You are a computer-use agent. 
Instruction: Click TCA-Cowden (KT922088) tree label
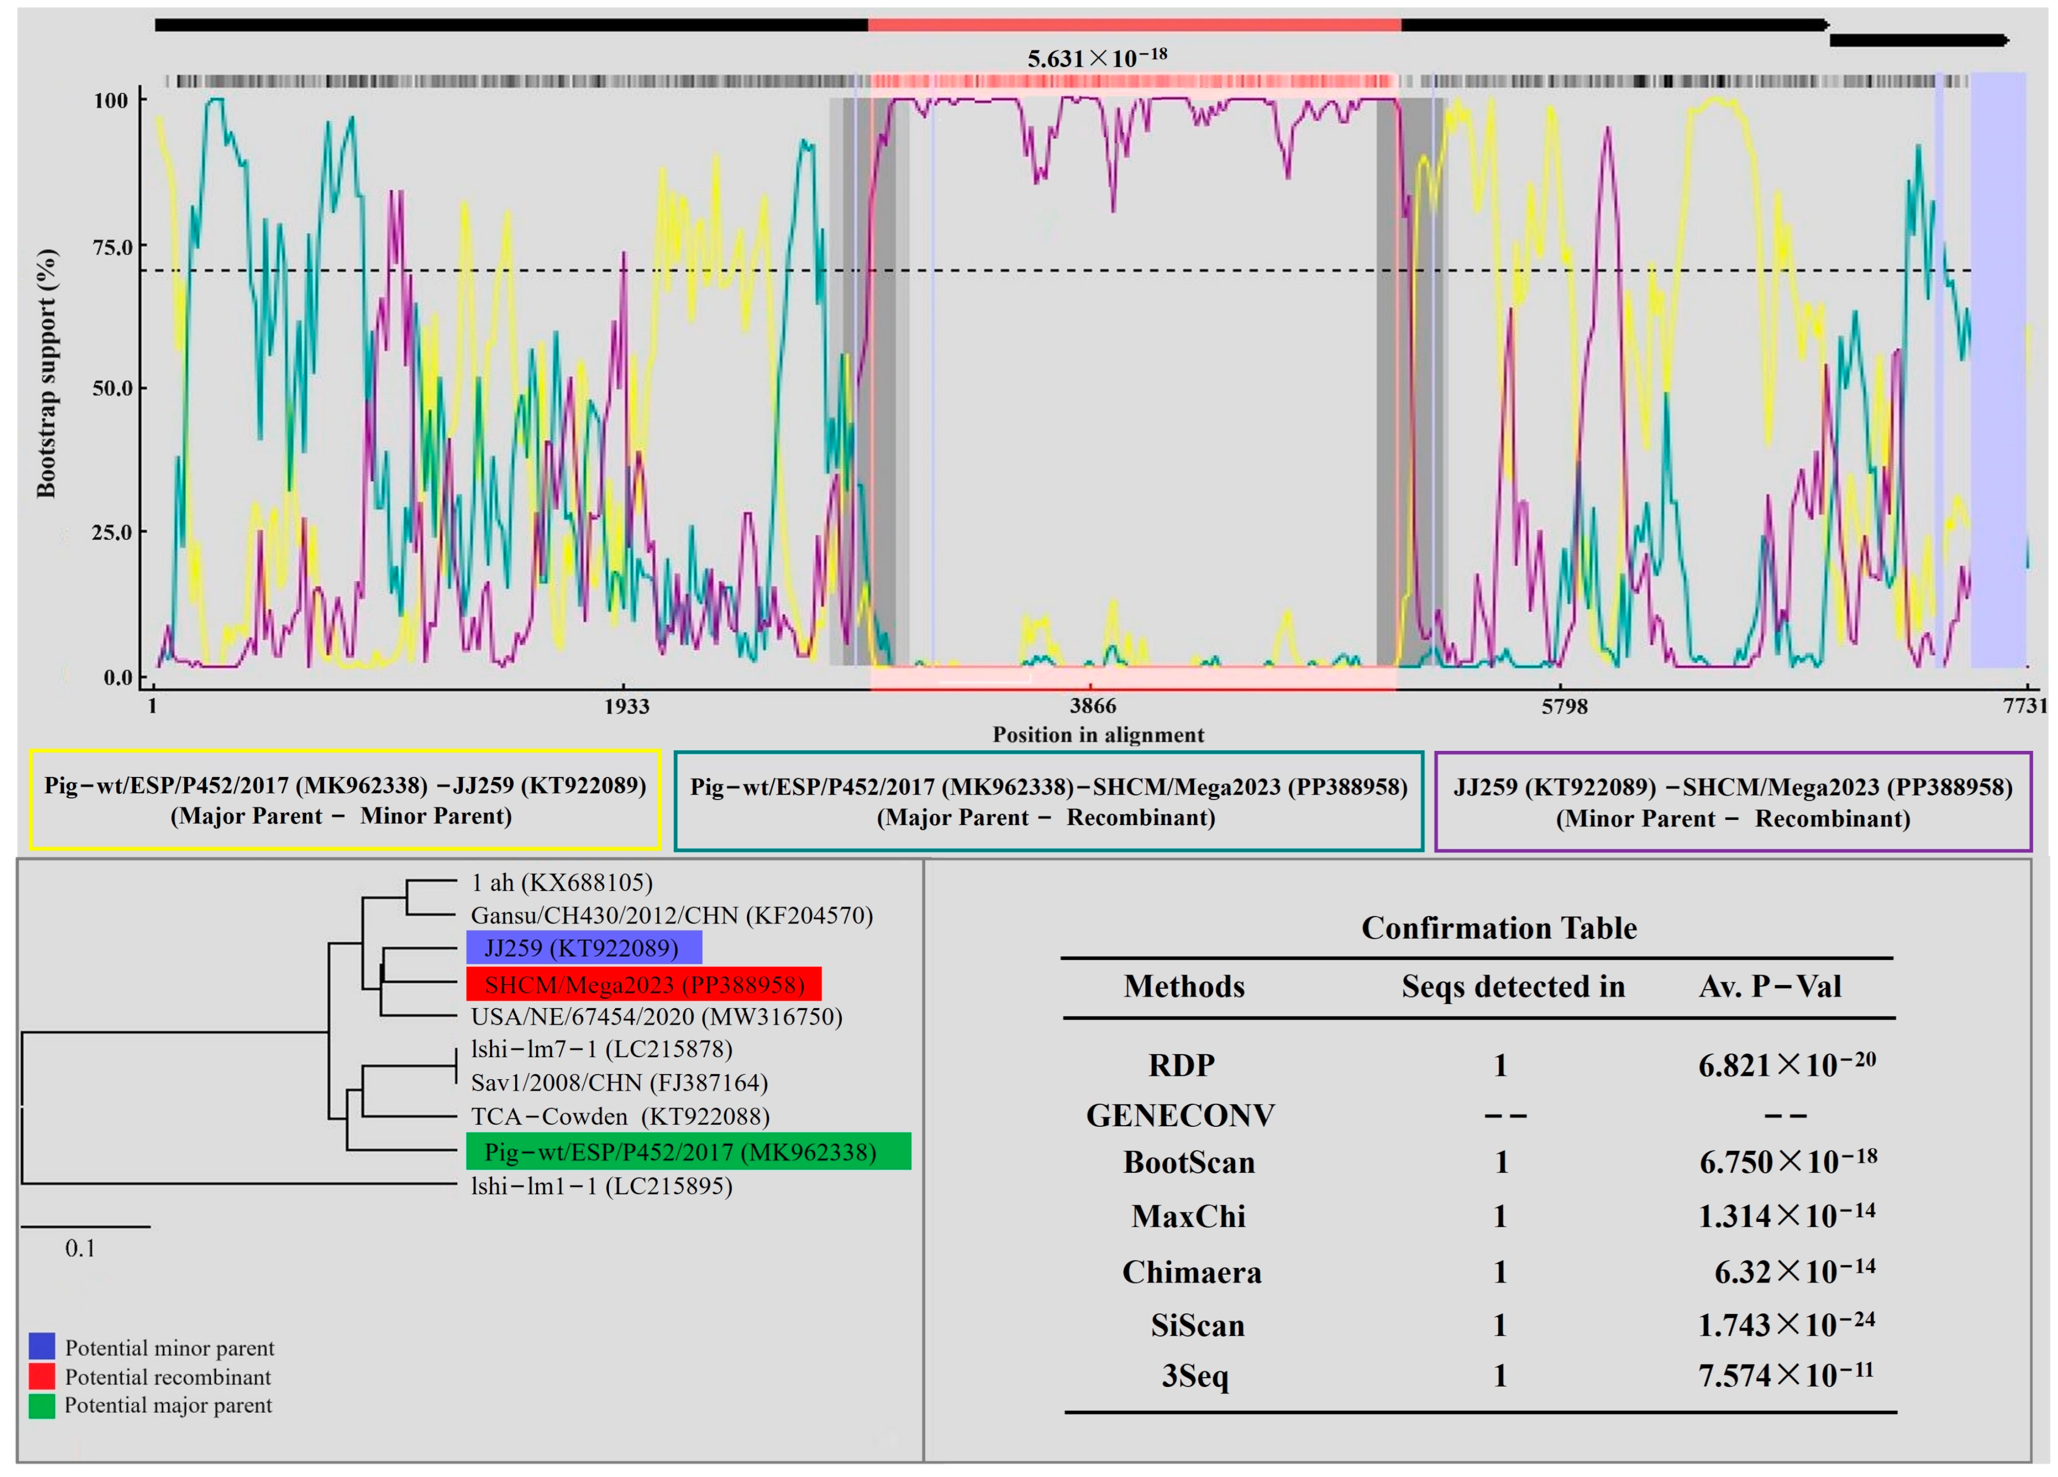(620, 1116)
